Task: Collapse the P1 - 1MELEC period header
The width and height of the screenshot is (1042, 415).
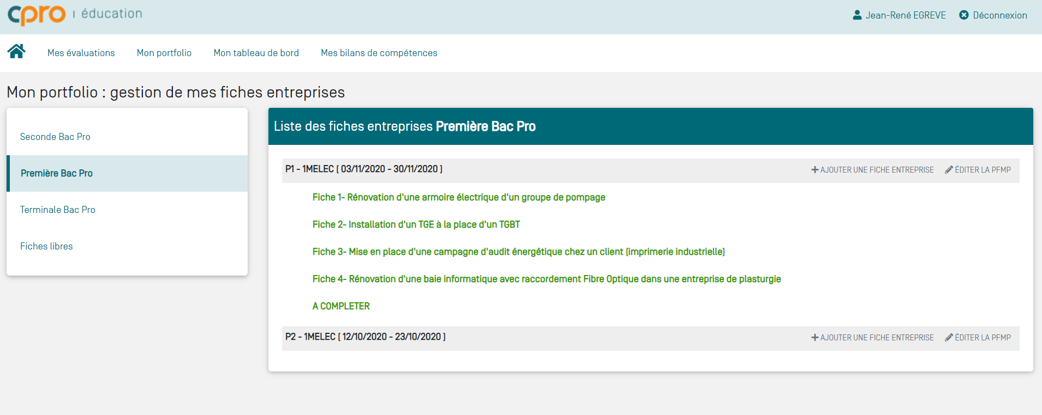Action: (364, 169)
